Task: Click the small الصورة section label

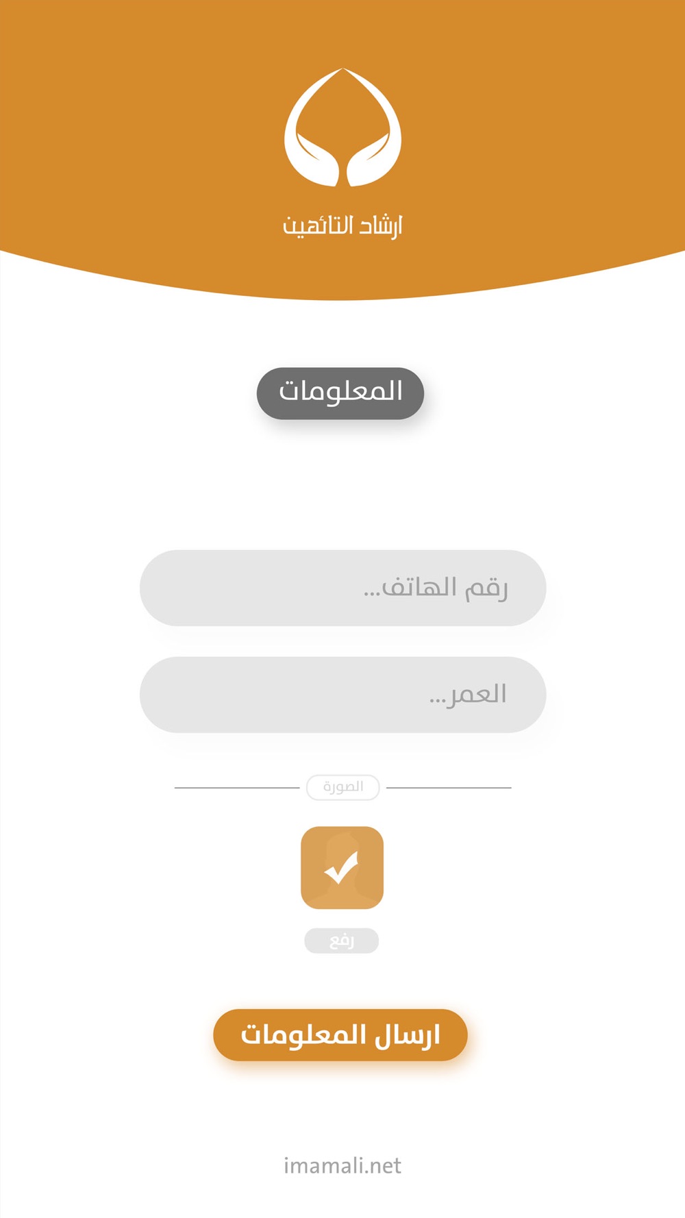Action: (x=343, y=787)
